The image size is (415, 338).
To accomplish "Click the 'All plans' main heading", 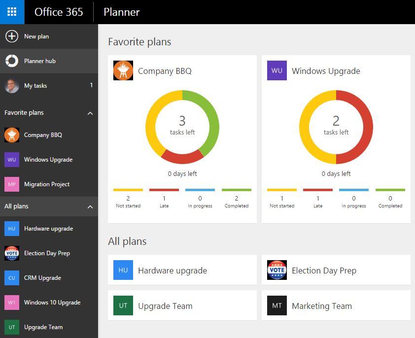I will [127, 241].
